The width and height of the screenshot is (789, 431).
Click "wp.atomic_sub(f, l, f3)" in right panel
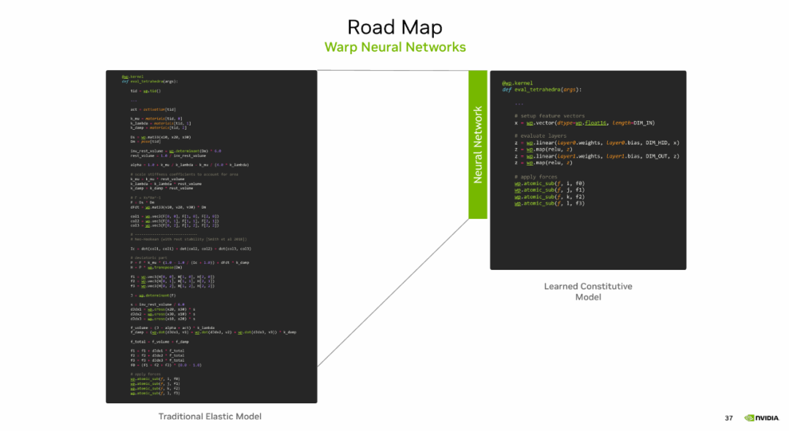pos(549,203)
